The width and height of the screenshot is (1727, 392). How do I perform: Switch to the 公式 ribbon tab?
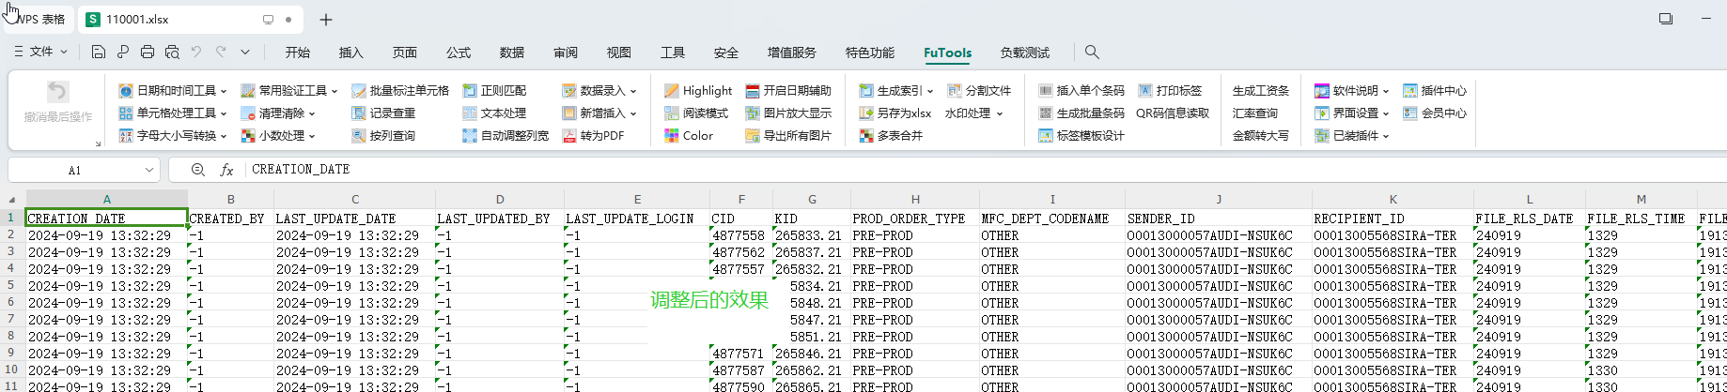coord(459,53)
